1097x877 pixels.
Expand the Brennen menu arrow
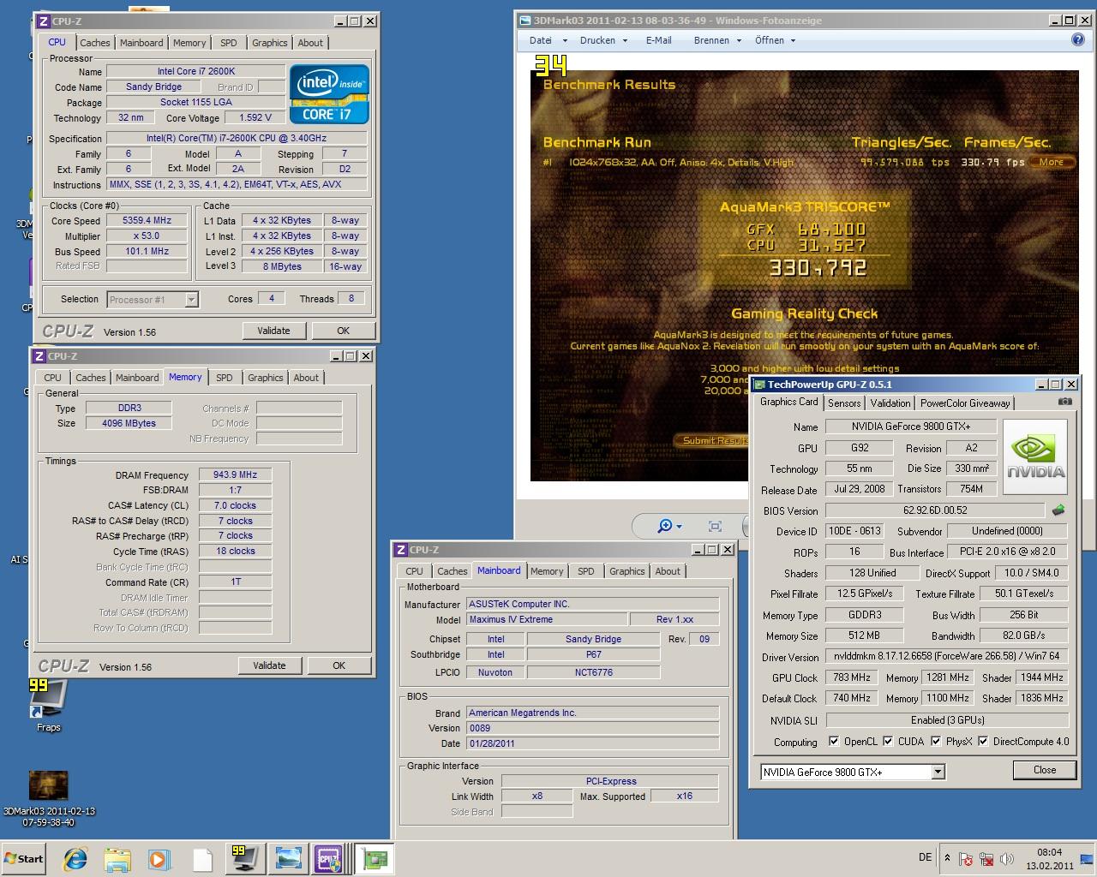click(x=739, y=40)
